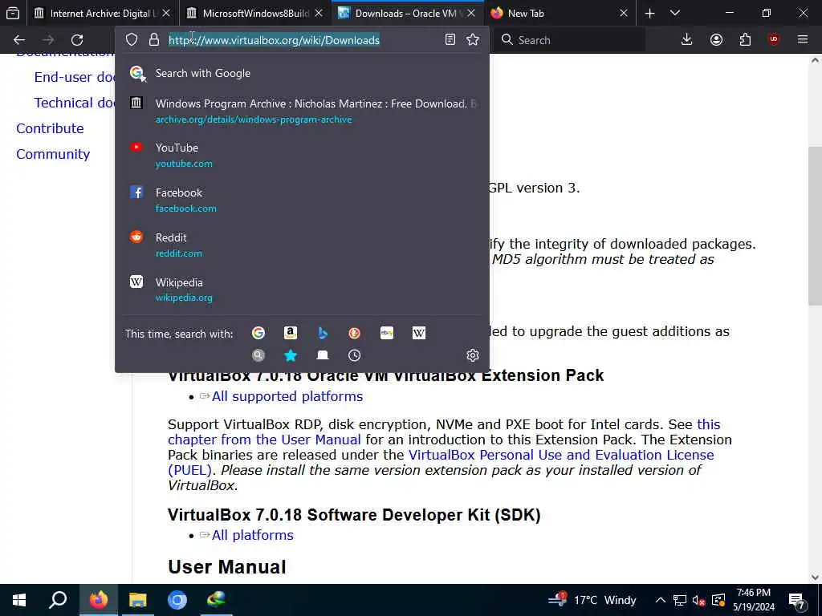The image size is (822, 616).
Task: Click the uBlock Origin shield icon
Action: coord(774,40)
